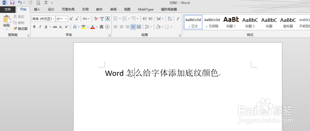Screen dimensions: 310x131
Task: Show or hide paragraph marks
Action: [x=178, y=19]
